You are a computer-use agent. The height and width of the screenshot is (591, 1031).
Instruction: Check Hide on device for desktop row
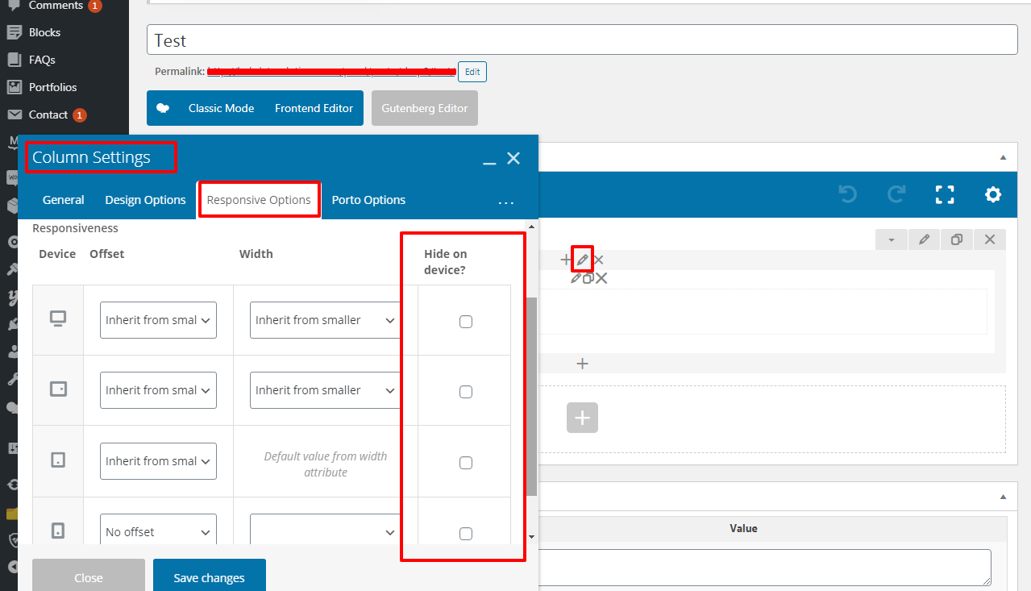(466, 322)
